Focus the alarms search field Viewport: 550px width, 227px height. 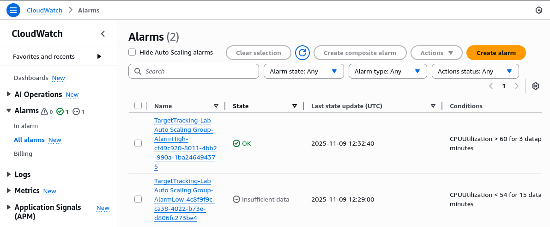[x=194, y=71]
